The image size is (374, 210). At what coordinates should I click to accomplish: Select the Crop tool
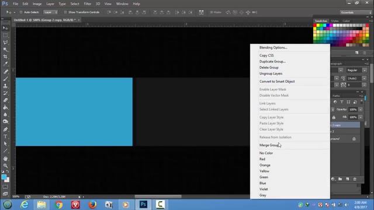5,57
